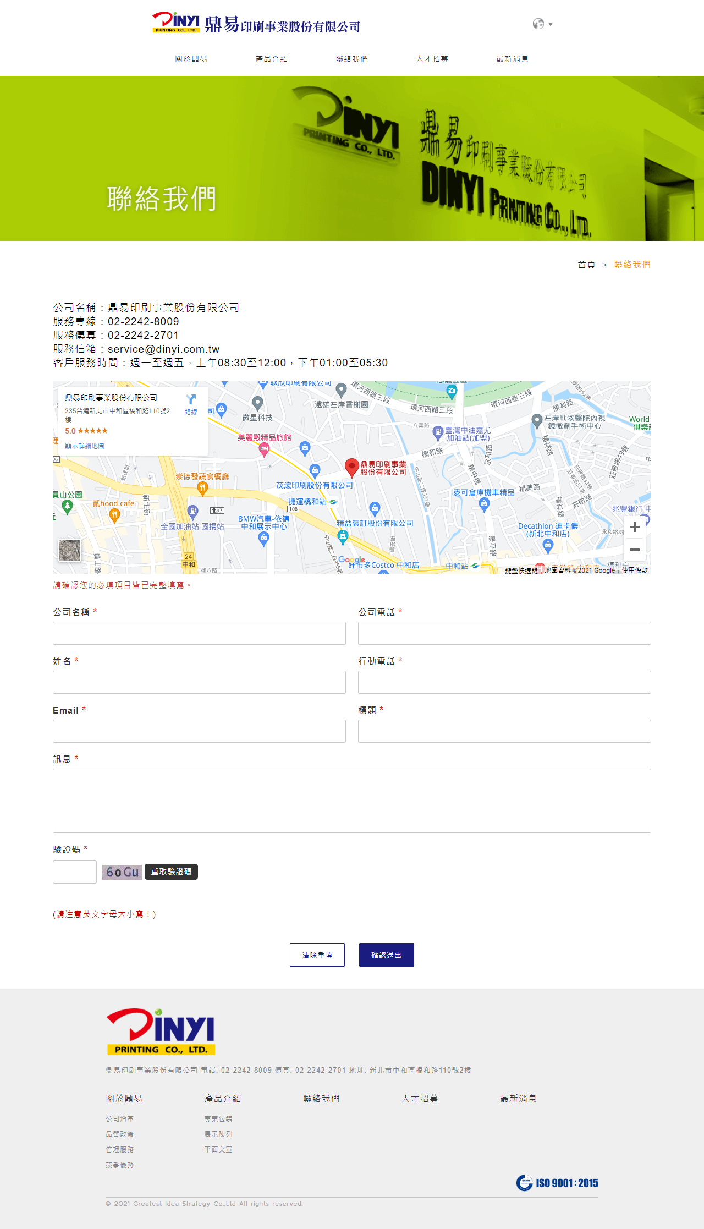The height and width of the screenshot is (1229, 704).
Task: Click the 貳hood.cafe' marker on the map
Action: coord(114,515)
